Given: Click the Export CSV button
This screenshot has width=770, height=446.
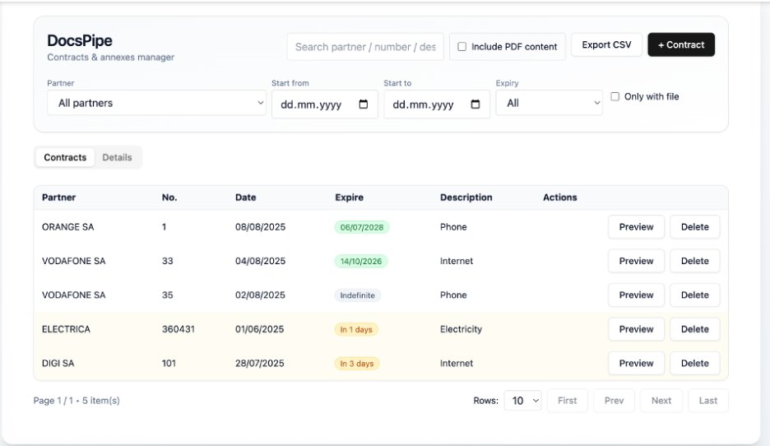Looking at the screenshot, I should [606, 44].
